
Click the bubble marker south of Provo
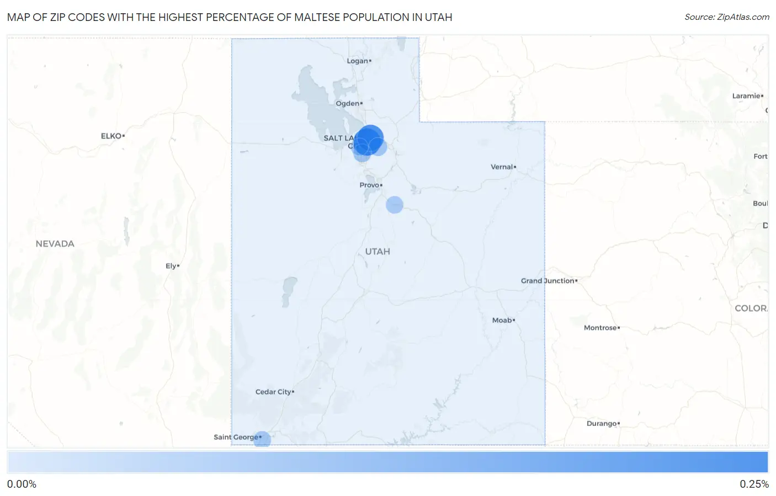(394, 205)
